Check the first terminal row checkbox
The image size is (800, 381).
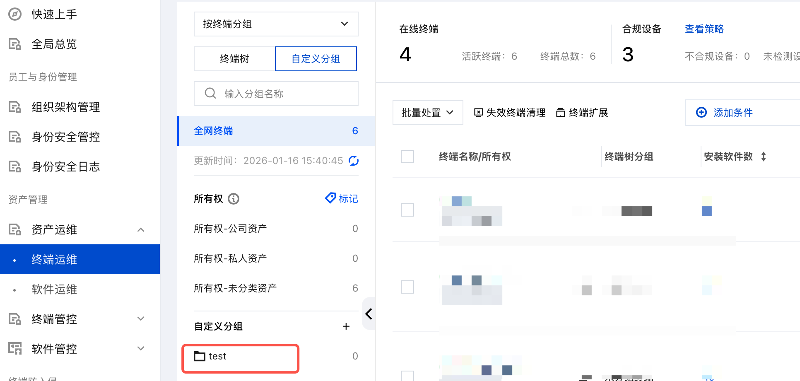click(407, 210)
